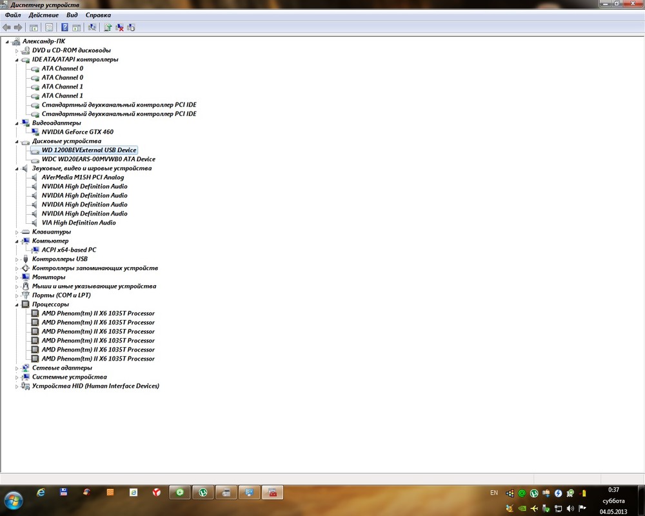Toggle the action pane toolbar icon

(x=77, y=28)
